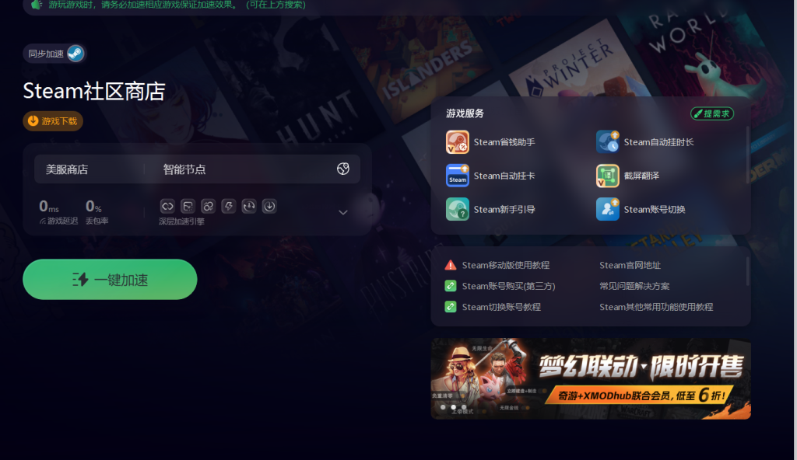Click the third interlinked rings engine icon

tap(208, 206)
